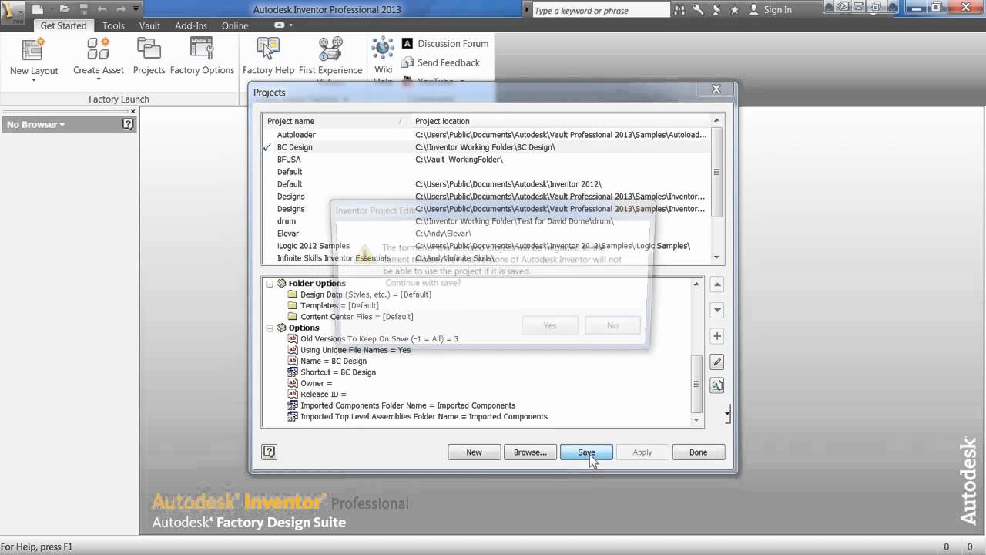This screenshot has height=555, width=986.
Task: Open the Wiki Help globe icon
Action: [x=383, y=48]
